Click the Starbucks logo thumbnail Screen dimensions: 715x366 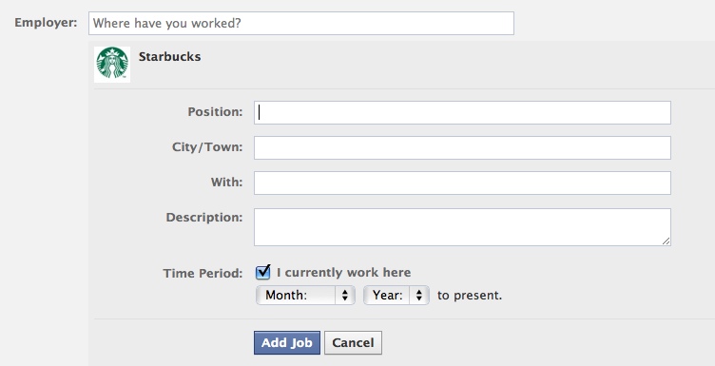pyautogui.click(x=112, y=65)
